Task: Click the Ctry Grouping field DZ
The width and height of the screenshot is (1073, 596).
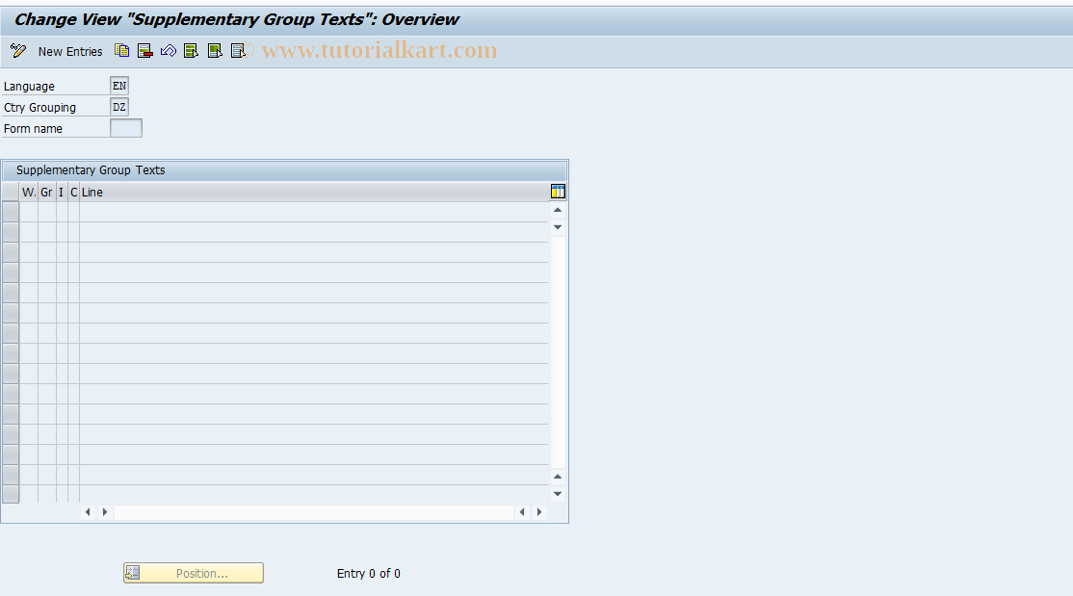Action: click(119, 107)
